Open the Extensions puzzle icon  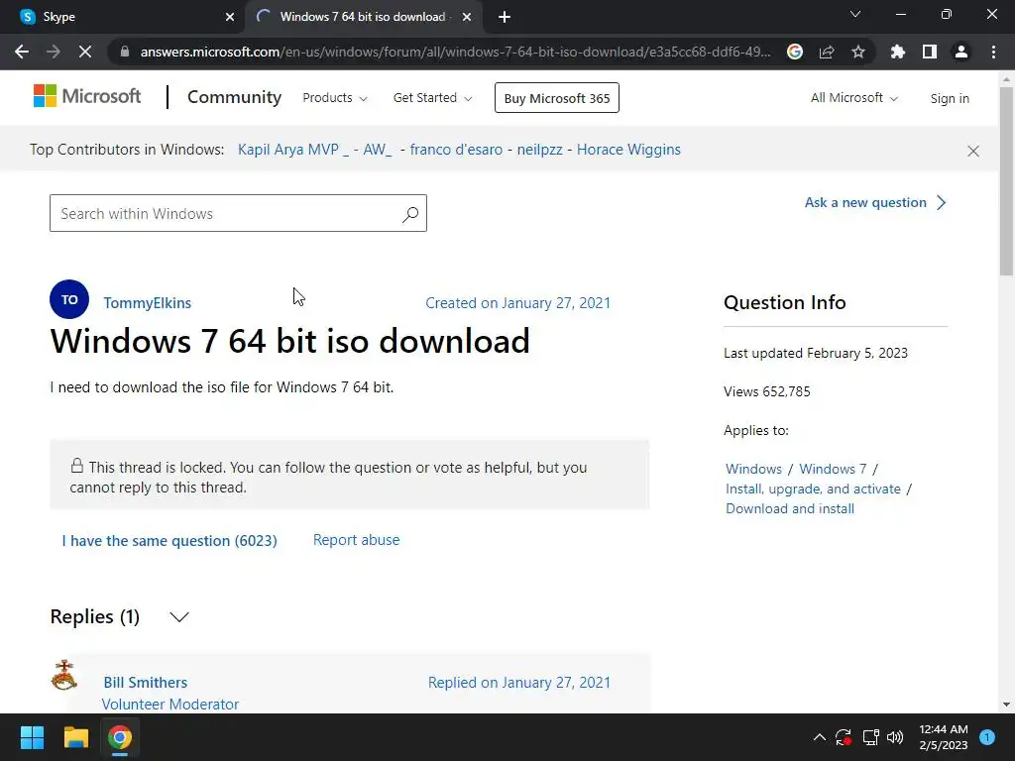pyautogui.click(x=898, y=52)
